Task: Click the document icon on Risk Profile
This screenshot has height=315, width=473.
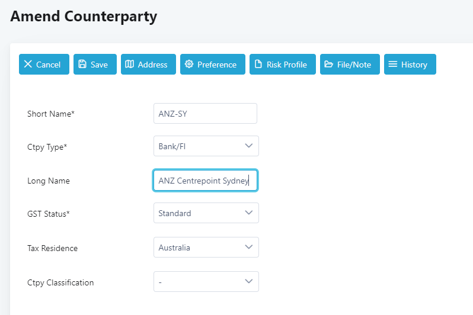Action: [x=258, y=64]
